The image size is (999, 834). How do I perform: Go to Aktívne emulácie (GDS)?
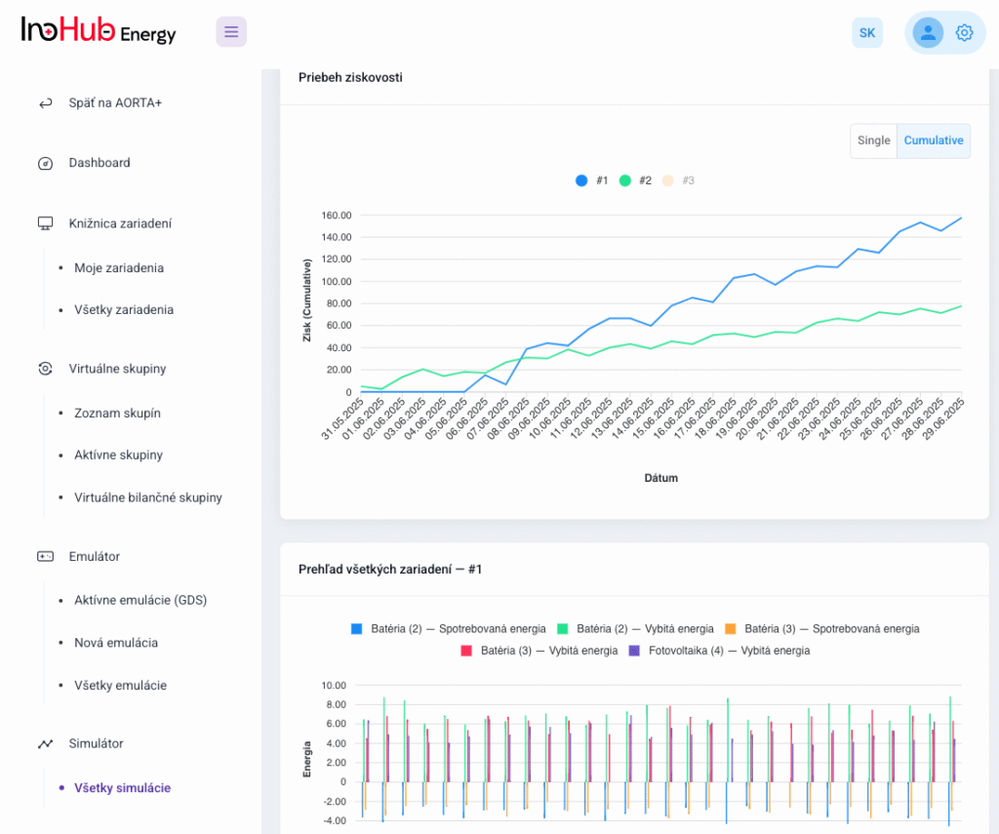[140, 600]
